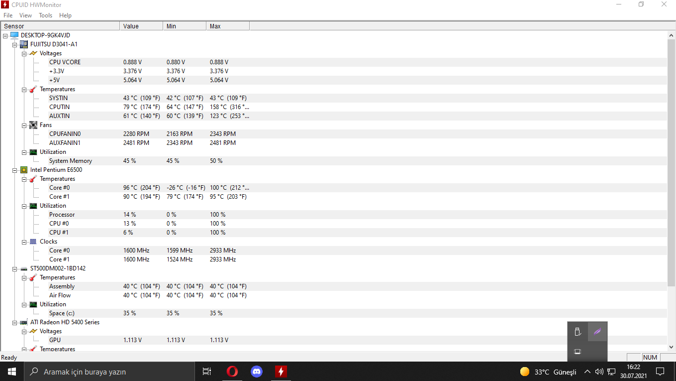
Task: Click the HWMonitor icon in the title bar
Action: (x=5, y=4)
